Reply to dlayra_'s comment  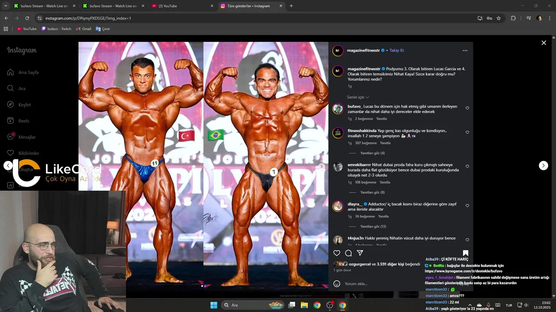pos(383,216)
